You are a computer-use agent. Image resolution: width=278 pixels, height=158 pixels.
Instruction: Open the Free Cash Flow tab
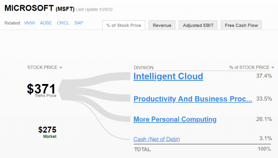[241, 25]
